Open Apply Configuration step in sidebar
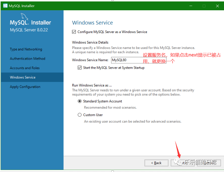The image size is (224, 172). (x=25, y=87)
